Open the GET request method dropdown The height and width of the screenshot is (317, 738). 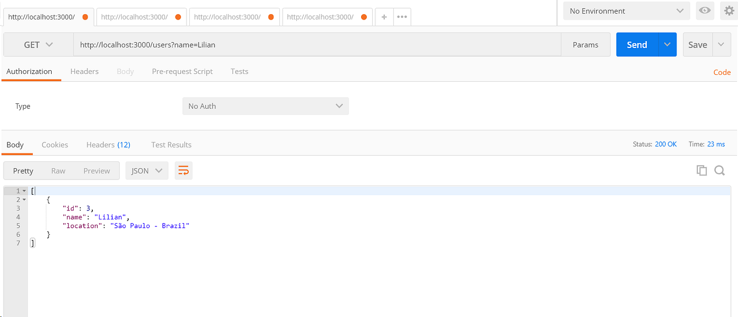coord(37,44)
